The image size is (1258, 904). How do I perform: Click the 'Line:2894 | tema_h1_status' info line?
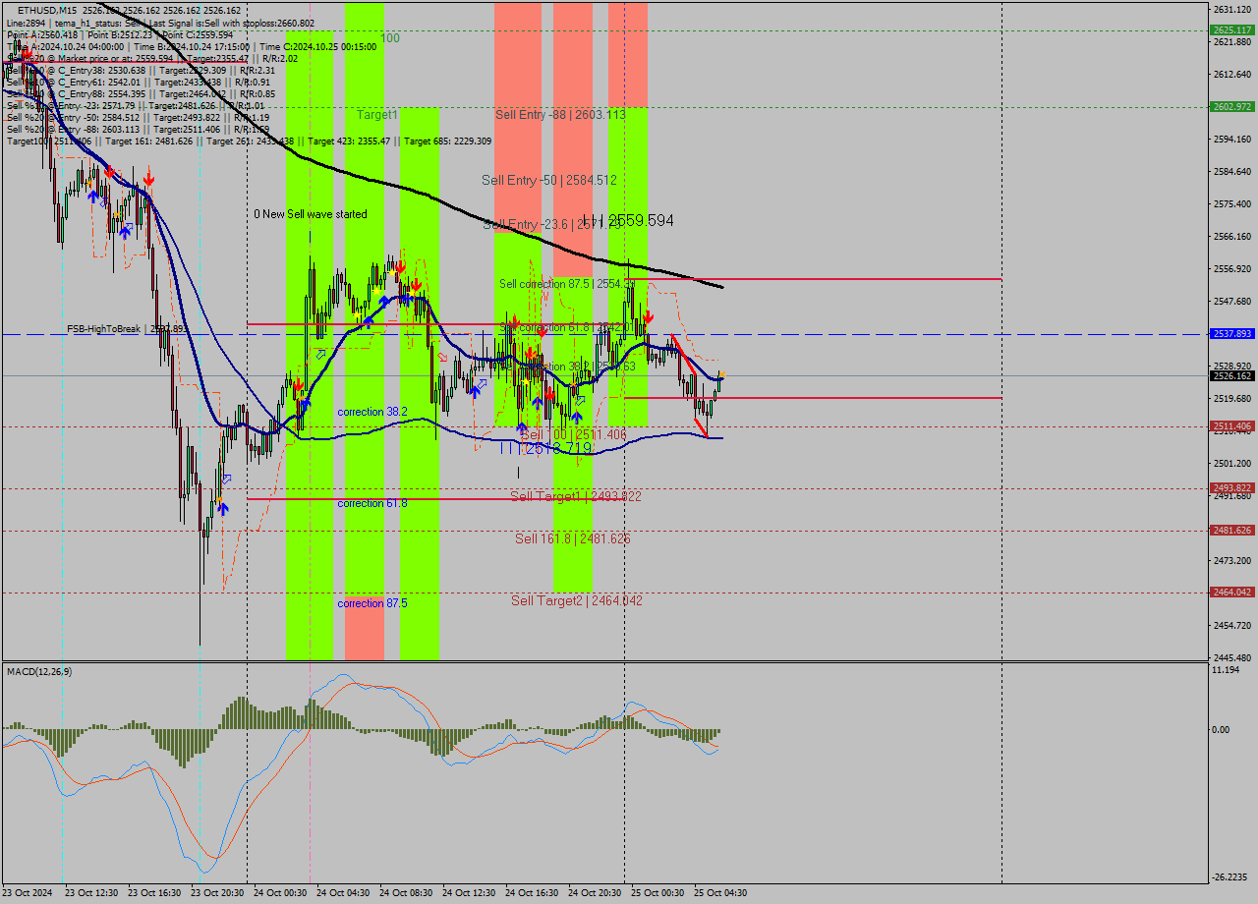tap(159, 23)
